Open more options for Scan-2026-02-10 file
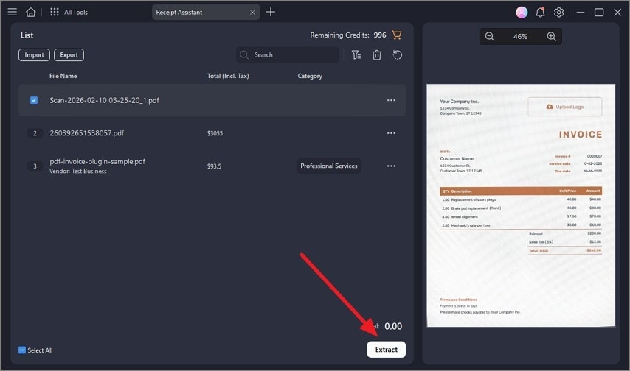 click(391, 100)
